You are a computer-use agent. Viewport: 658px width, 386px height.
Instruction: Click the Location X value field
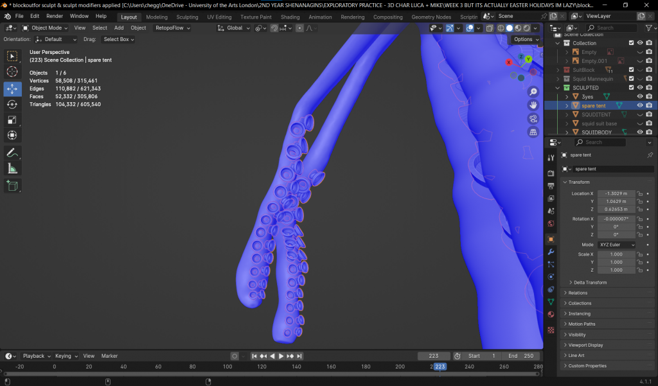click(616, 194)
